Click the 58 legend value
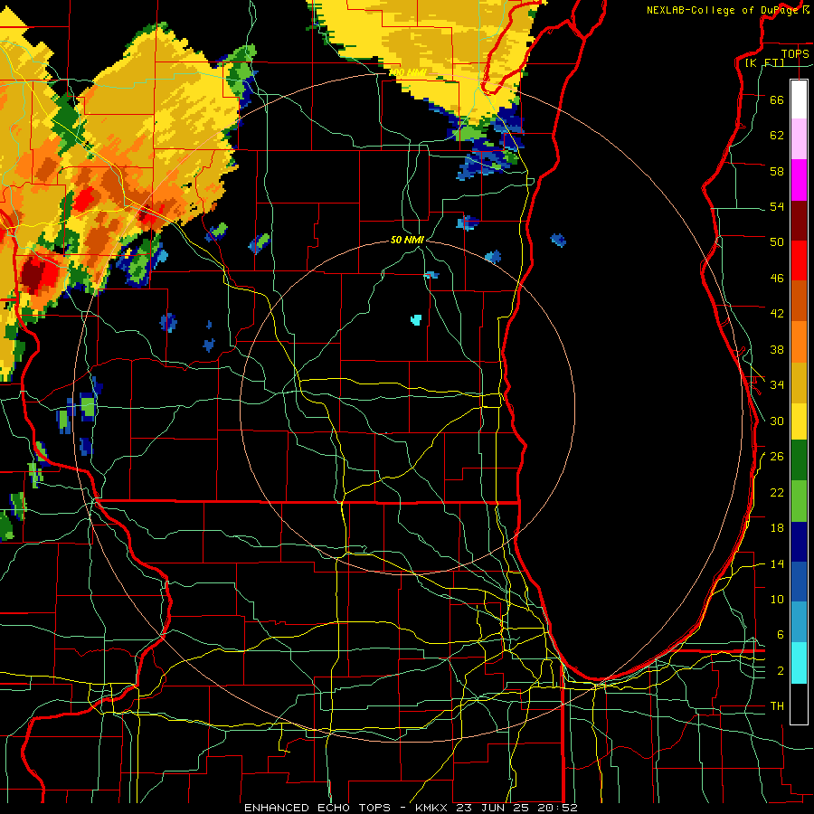Viewport: 814px width, 814px height. pos(777,171)
